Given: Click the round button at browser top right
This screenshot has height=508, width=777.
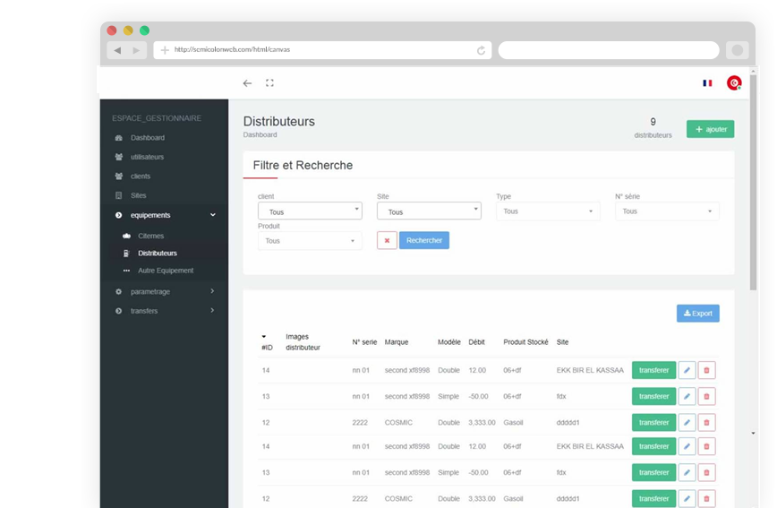Looking at the screenshot, I should 738,50.
